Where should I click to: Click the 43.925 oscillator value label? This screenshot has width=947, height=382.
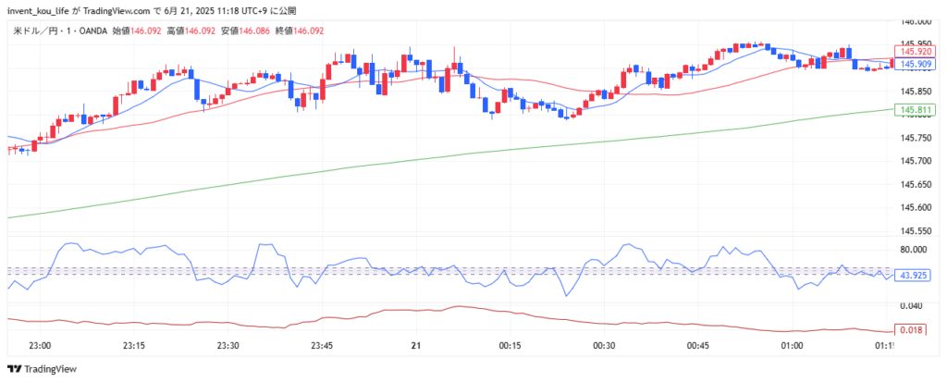pyautogui.click(x=911, y=275)
